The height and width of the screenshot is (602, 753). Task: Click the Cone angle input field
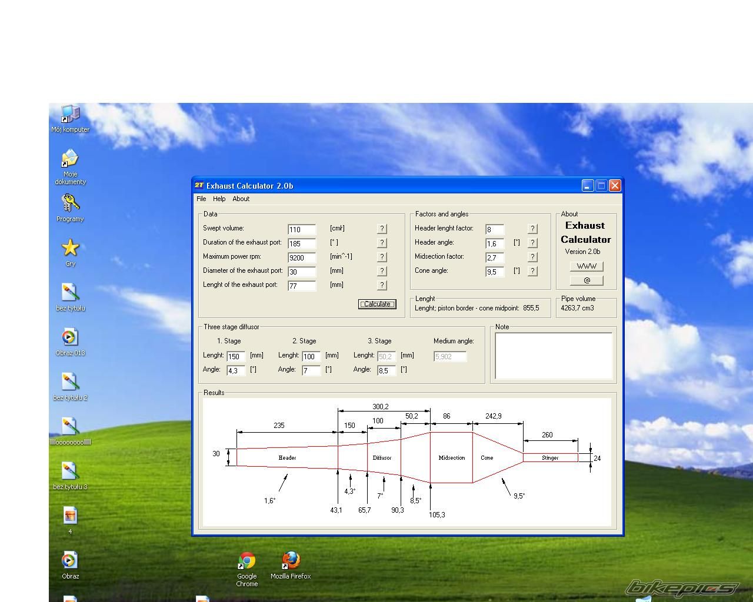click(x=495, y=272)
